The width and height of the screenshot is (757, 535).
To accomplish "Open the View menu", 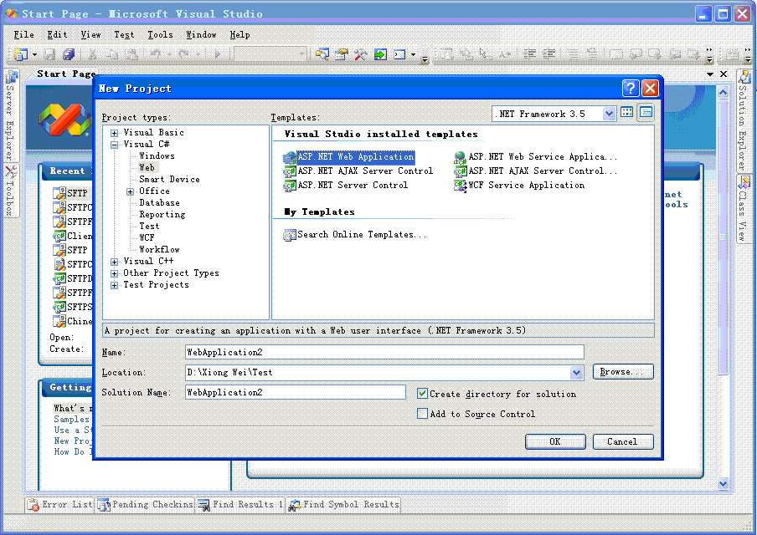I will click(90, 35).
